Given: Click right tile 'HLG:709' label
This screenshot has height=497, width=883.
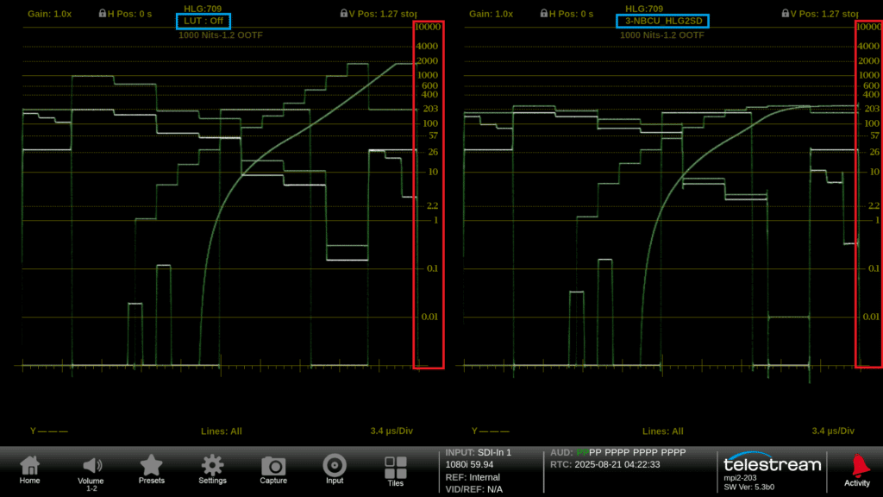Looking at the screenshot, I should click(x=644, y=9).
